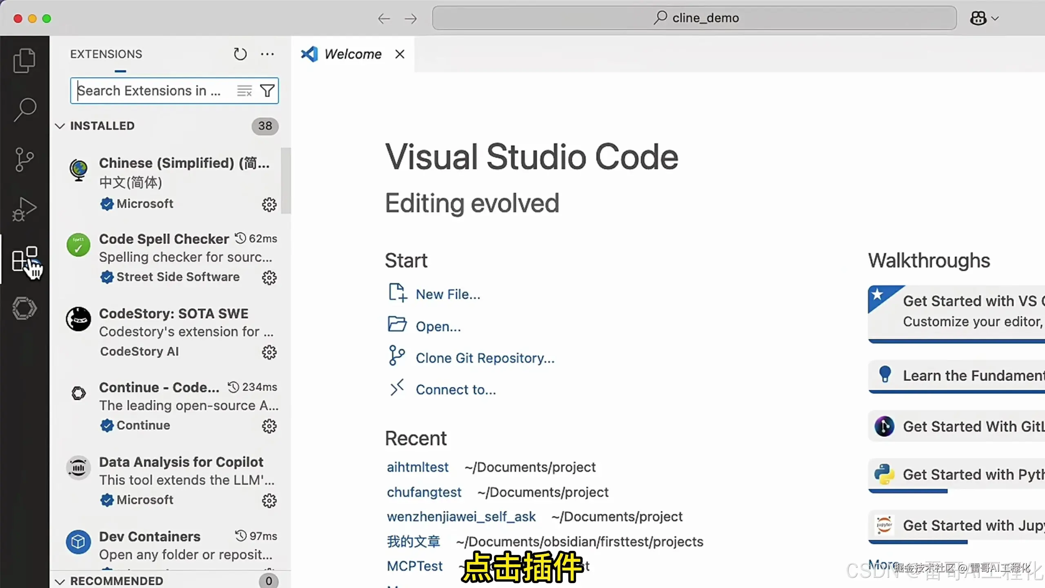
Task: Select the Welcome tab
Action: coord(353,54)
